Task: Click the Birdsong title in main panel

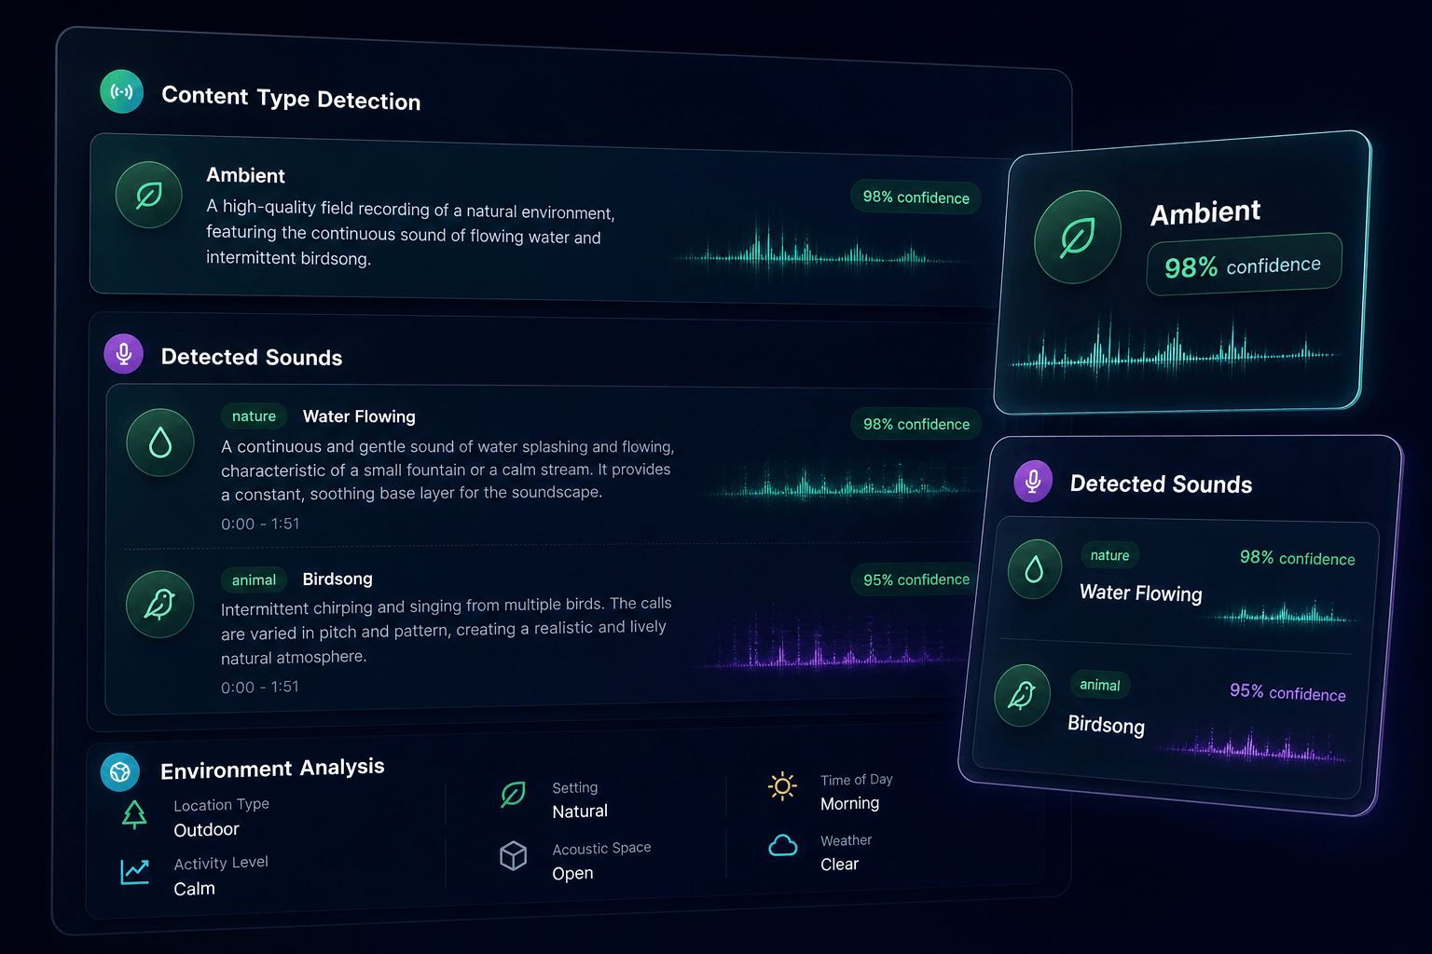Action: (337, 579)
